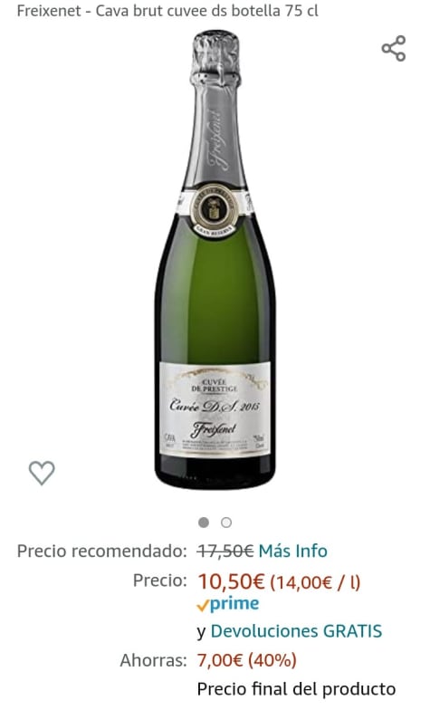Open the Freixenet bottle product image
Screen dimensions: 430x710
pyautogui.click(x=215, y=259)
